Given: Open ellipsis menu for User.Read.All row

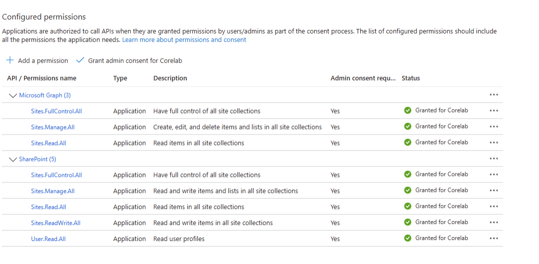Looking at the screenshot, I should 494,238.
